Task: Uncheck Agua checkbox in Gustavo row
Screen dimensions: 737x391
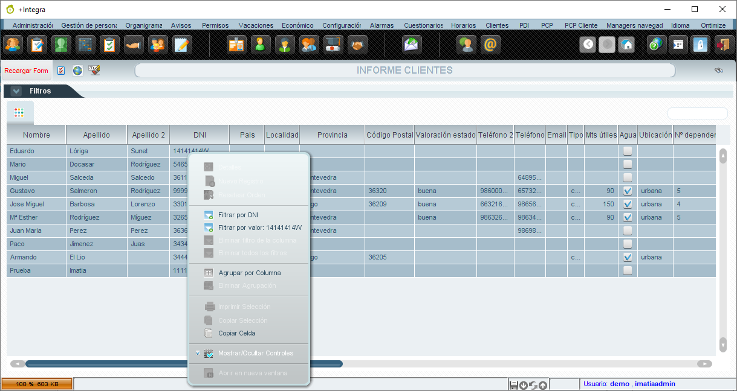Action: coord(628,191)
